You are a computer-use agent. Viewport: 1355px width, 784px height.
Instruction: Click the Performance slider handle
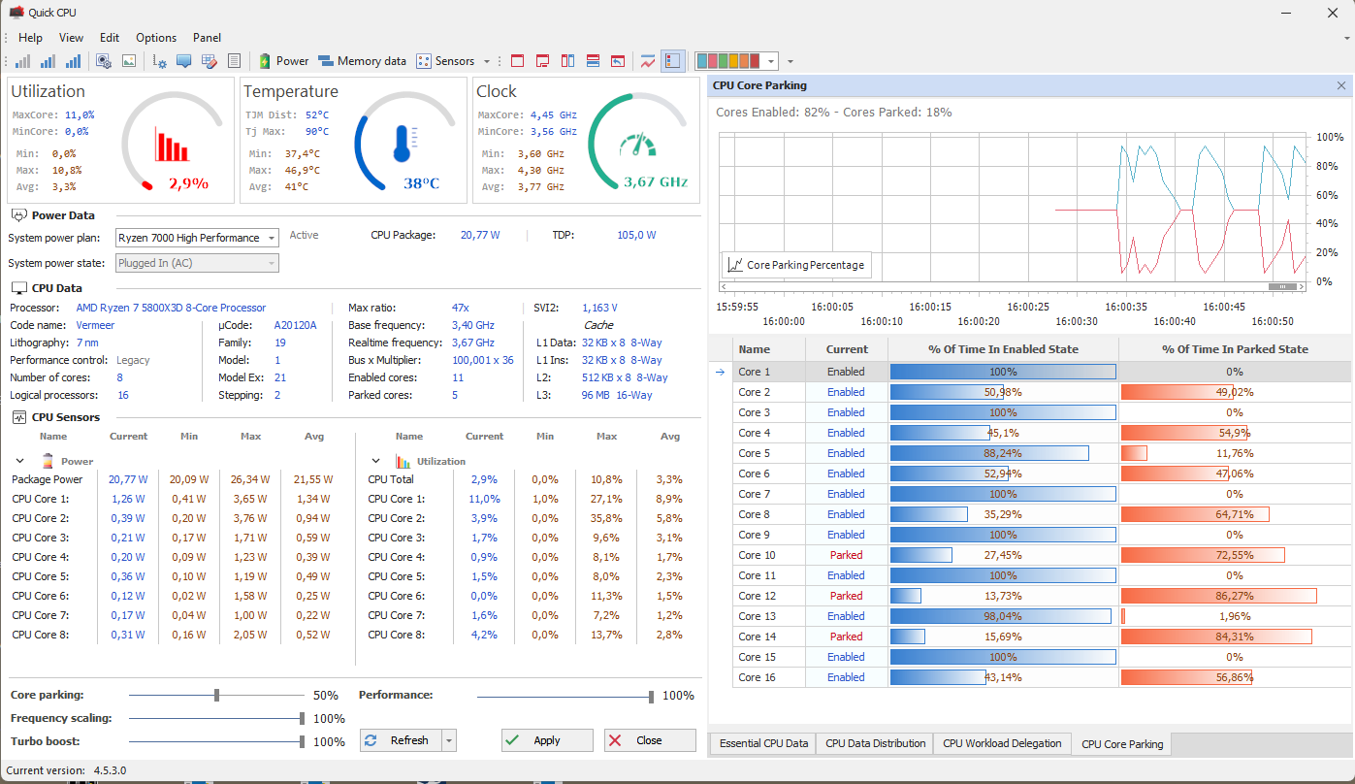point(652,695)
